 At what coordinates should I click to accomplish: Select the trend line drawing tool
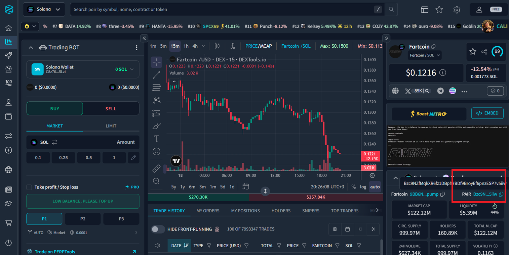pyautogui.click(x=156, y=75)
